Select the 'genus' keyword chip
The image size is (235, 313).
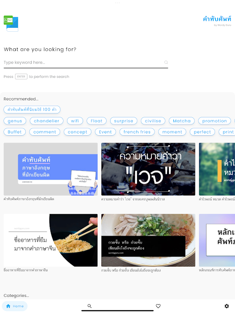click(15, 121)
